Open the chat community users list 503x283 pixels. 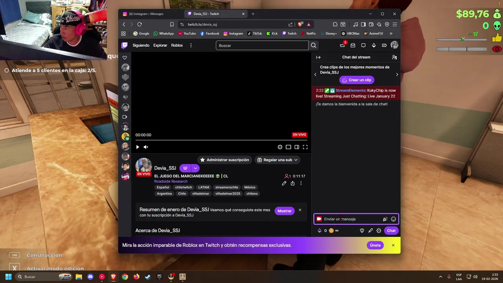point(395,57)
